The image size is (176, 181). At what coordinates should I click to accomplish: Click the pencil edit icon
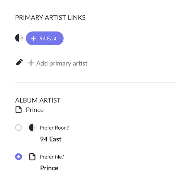[x=20, y=62]
